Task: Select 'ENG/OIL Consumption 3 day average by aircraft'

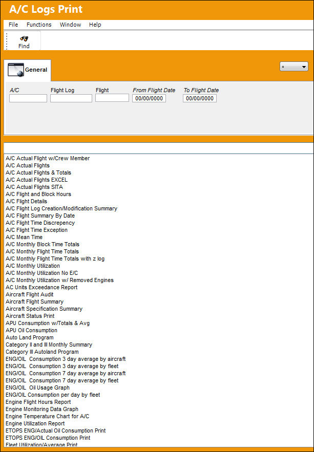Action: (x=66, y=359)
